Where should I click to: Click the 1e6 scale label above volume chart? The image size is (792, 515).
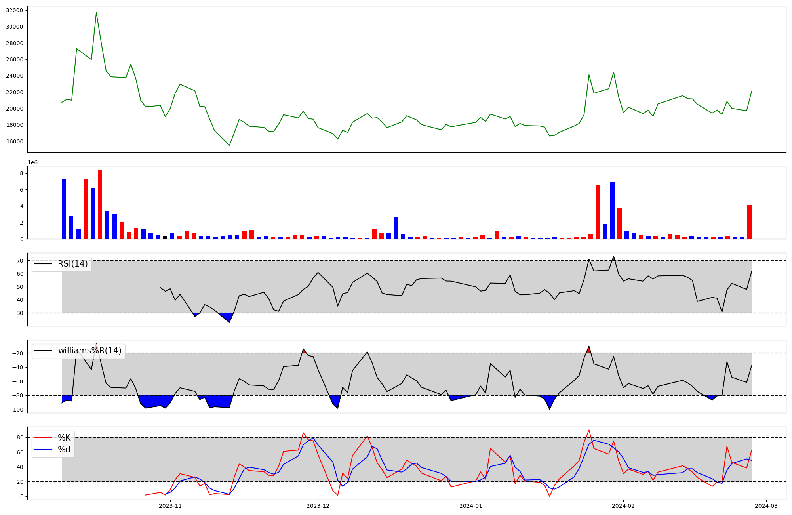click(32, 162)
